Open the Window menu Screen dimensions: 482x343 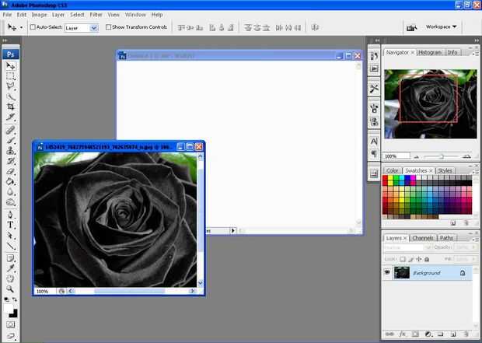pos(135,15)
